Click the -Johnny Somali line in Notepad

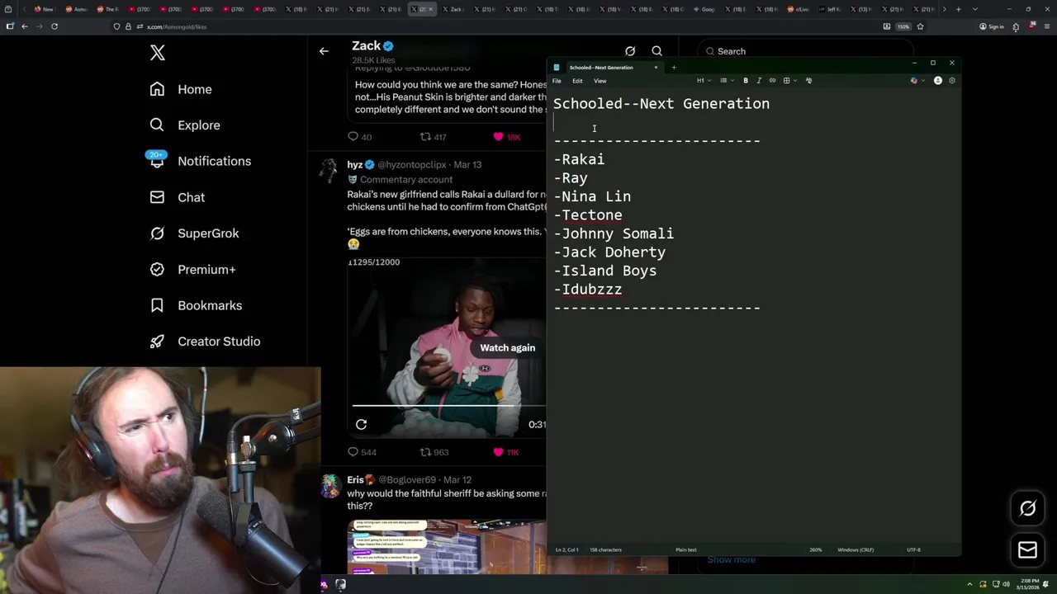(x=614, y=233)
